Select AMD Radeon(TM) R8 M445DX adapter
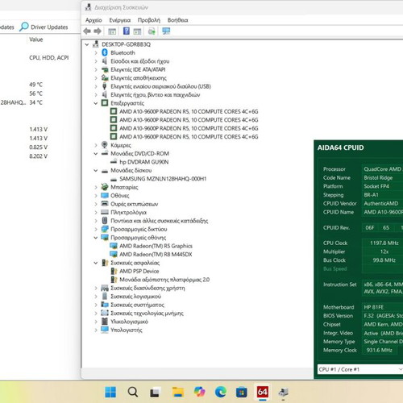 [156, 254]
